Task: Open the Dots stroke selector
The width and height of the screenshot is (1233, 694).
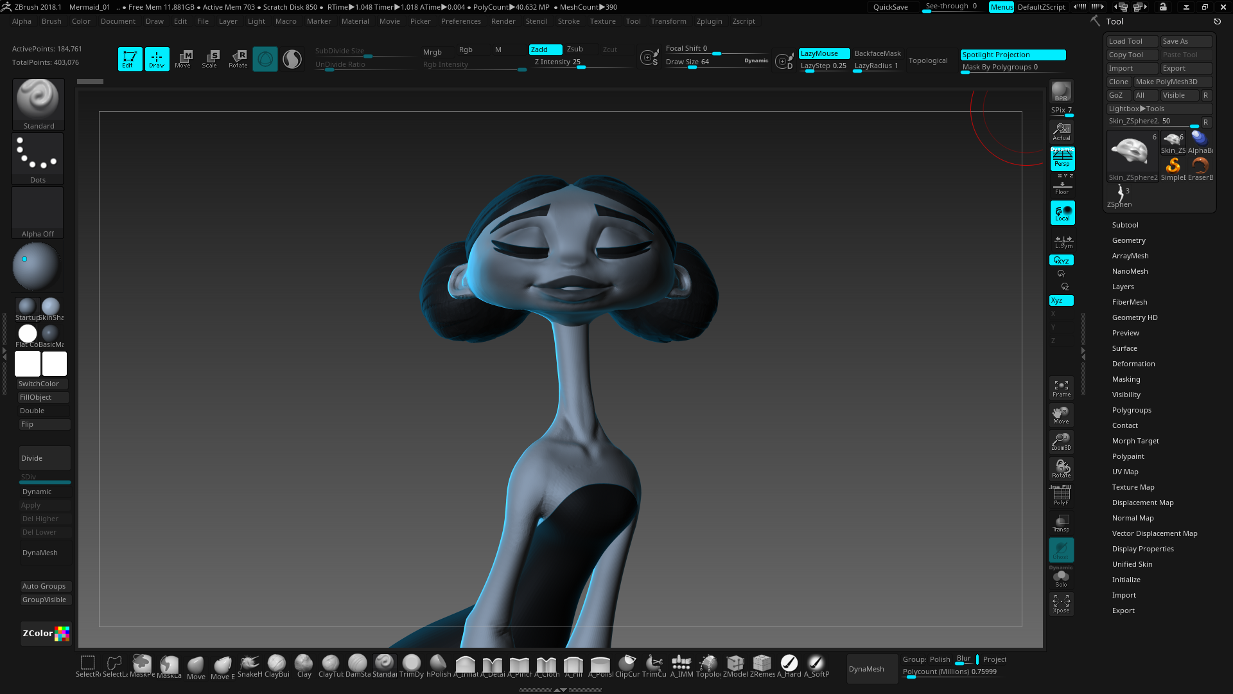Action: [38, 159]
